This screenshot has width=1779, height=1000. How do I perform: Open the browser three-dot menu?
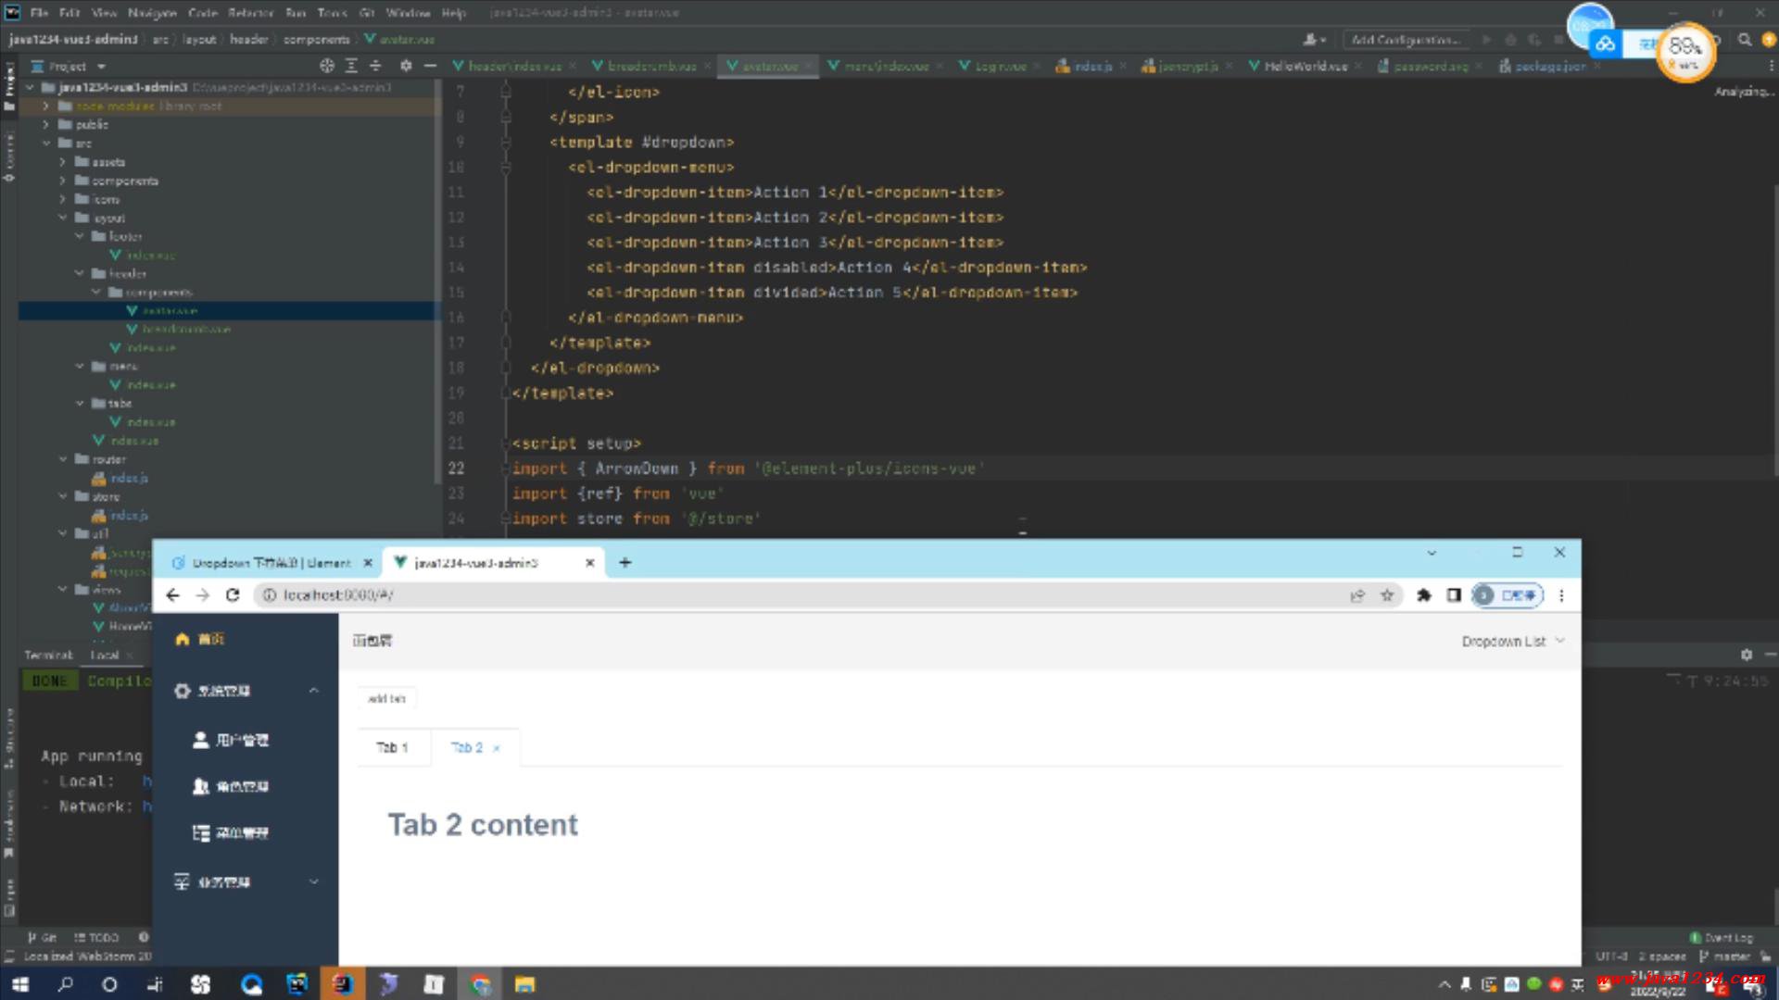[1561, 595]
